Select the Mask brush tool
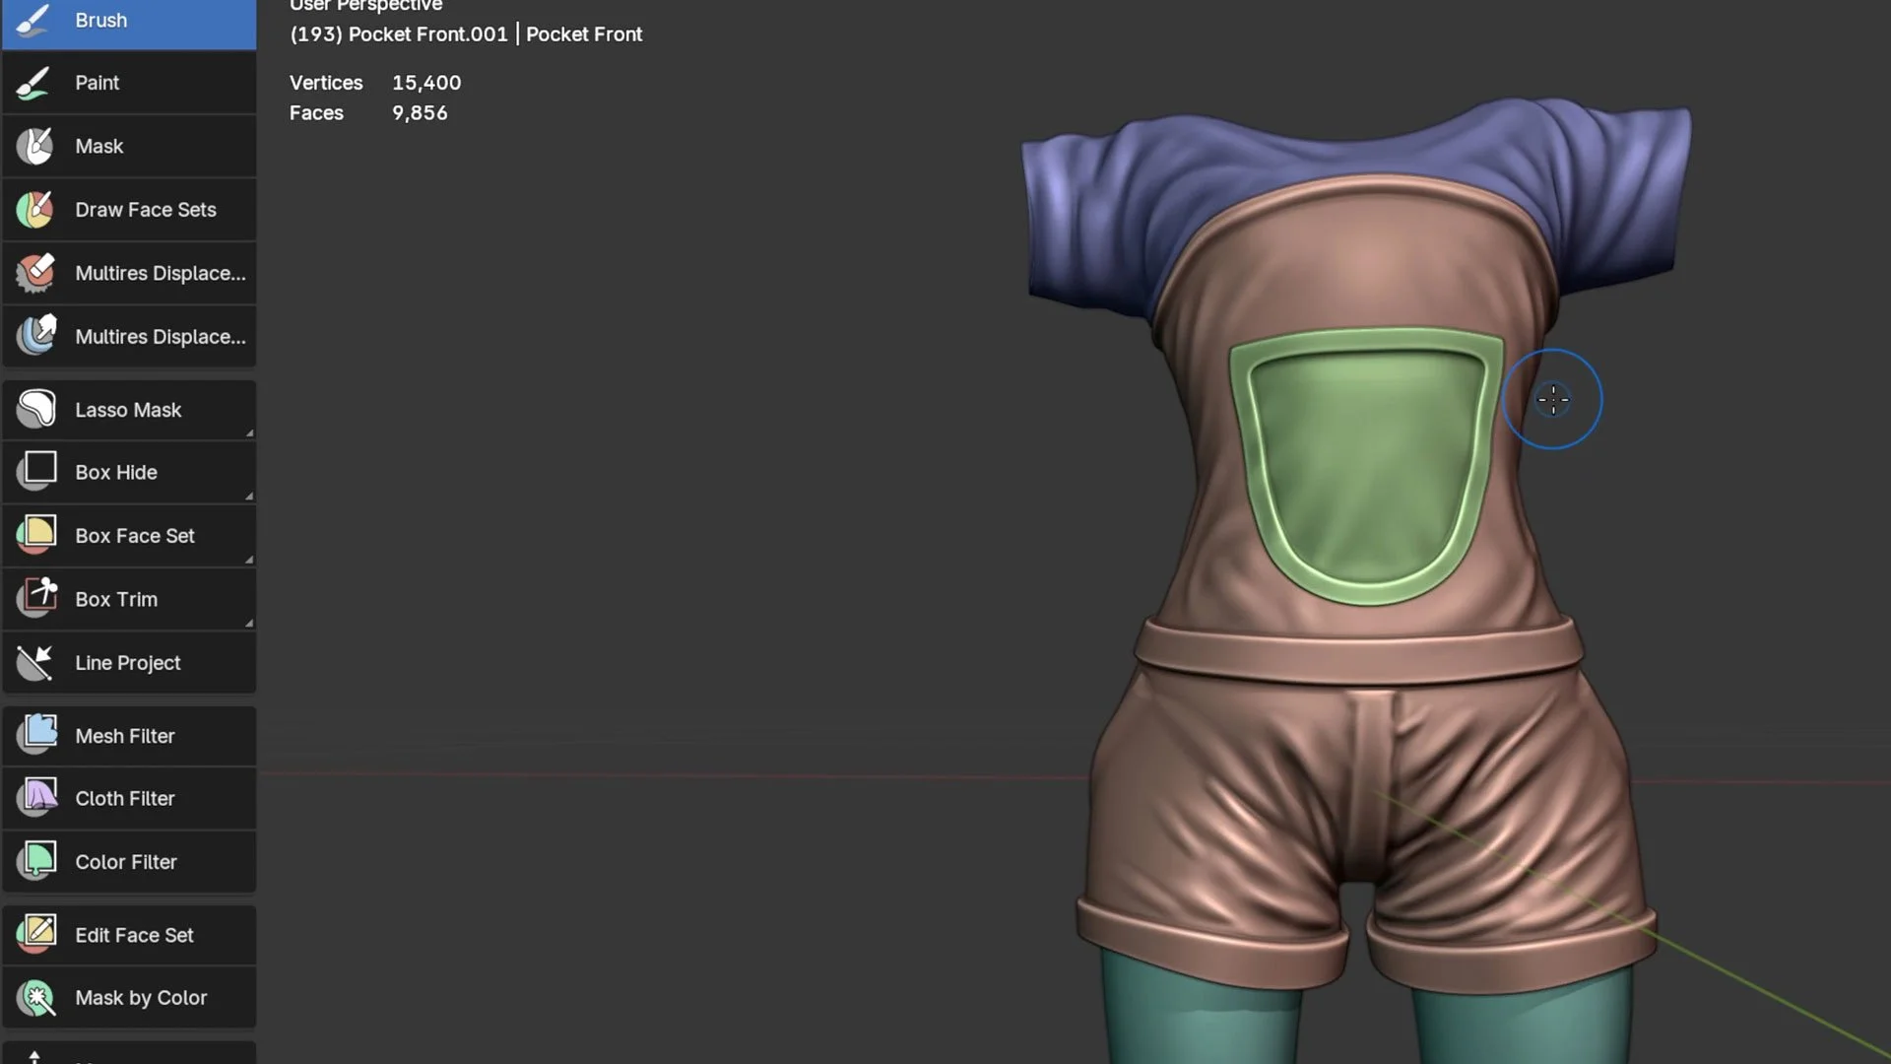1891x1064 pixels. (x=128, y=146)
